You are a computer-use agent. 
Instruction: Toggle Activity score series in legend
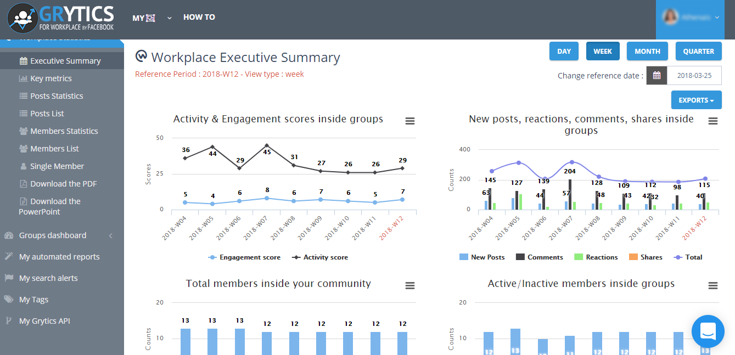click(320, 257)
